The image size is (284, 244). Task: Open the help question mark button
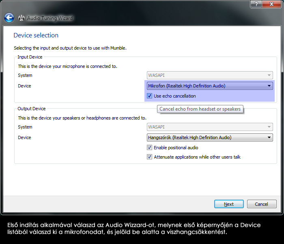pyautogui.click(x=256, y=4)
